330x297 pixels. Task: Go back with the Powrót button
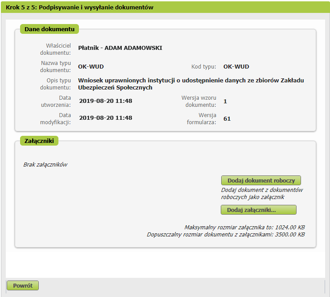pos(23,286)
